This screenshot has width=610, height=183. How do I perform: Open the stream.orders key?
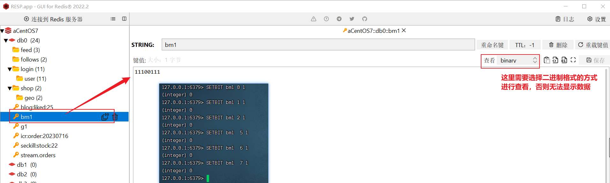tap(38, 155)
